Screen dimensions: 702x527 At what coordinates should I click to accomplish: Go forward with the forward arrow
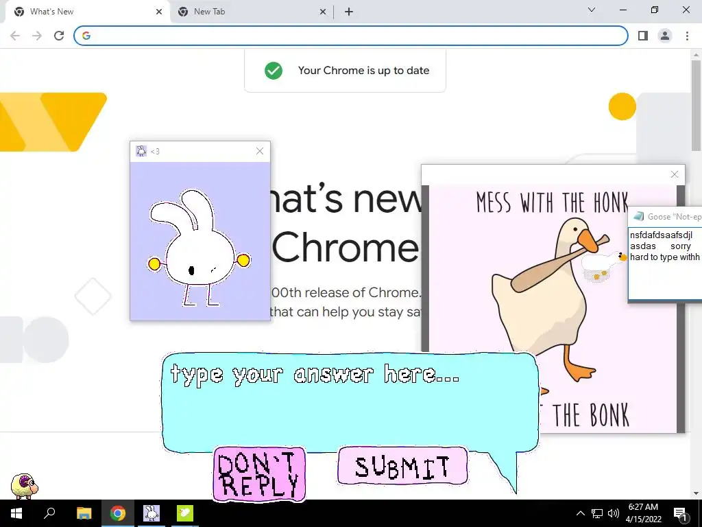[37, 36]
